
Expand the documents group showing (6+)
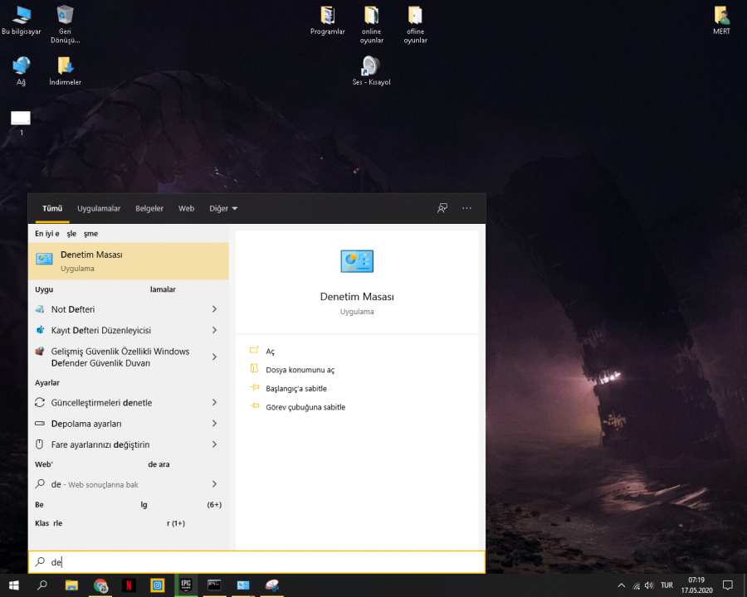click(129, 505)
